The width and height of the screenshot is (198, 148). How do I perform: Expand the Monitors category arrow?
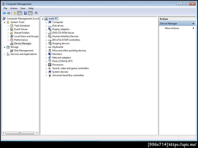point(46,54)
